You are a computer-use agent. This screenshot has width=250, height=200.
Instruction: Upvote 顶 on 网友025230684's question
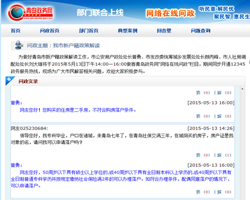pyautogui.click(x=198, y=155)
